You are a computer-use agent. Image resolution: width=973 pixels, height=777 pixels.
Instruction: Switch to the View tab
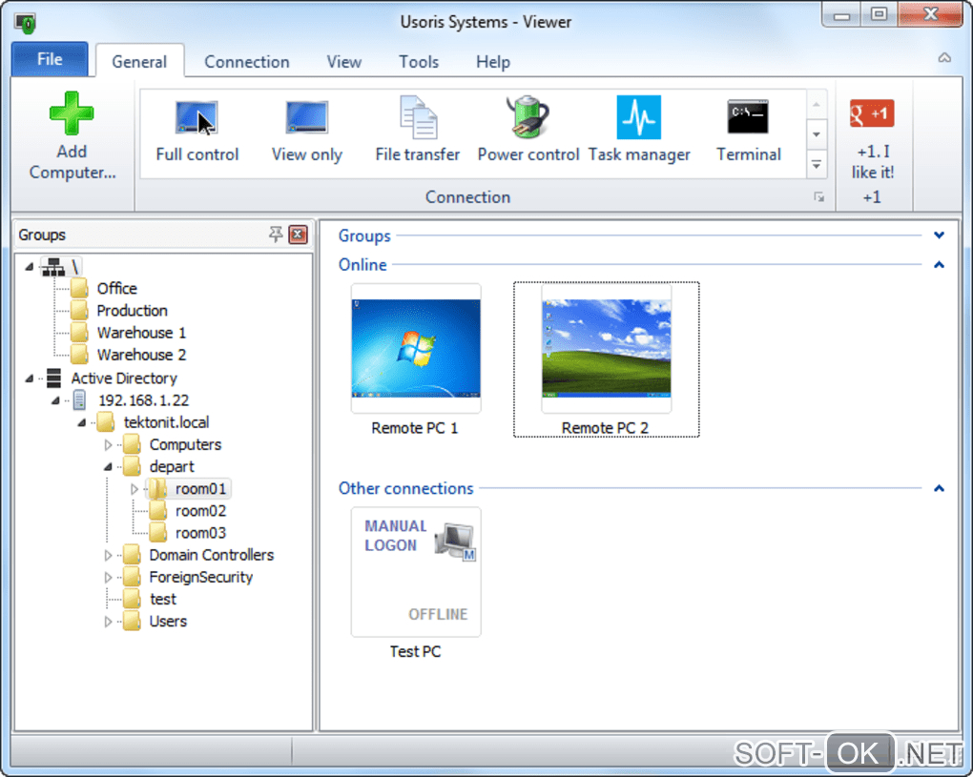(x=343, y=62)
